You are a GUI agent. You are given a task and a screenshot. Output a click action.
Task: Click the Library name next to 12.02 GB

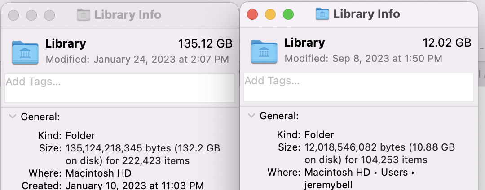(304, 43)
